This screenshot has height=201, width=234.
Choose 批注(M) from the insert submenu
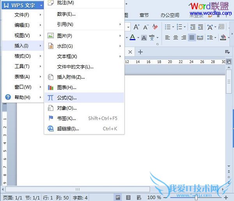tap(84, 3)
